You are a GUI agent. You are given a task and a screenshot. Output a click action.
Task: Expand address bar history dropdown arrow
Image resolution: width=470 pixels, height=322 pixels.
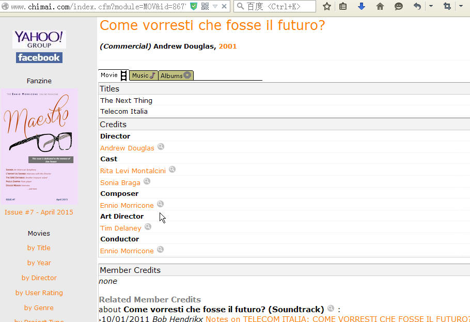[215, 6]
